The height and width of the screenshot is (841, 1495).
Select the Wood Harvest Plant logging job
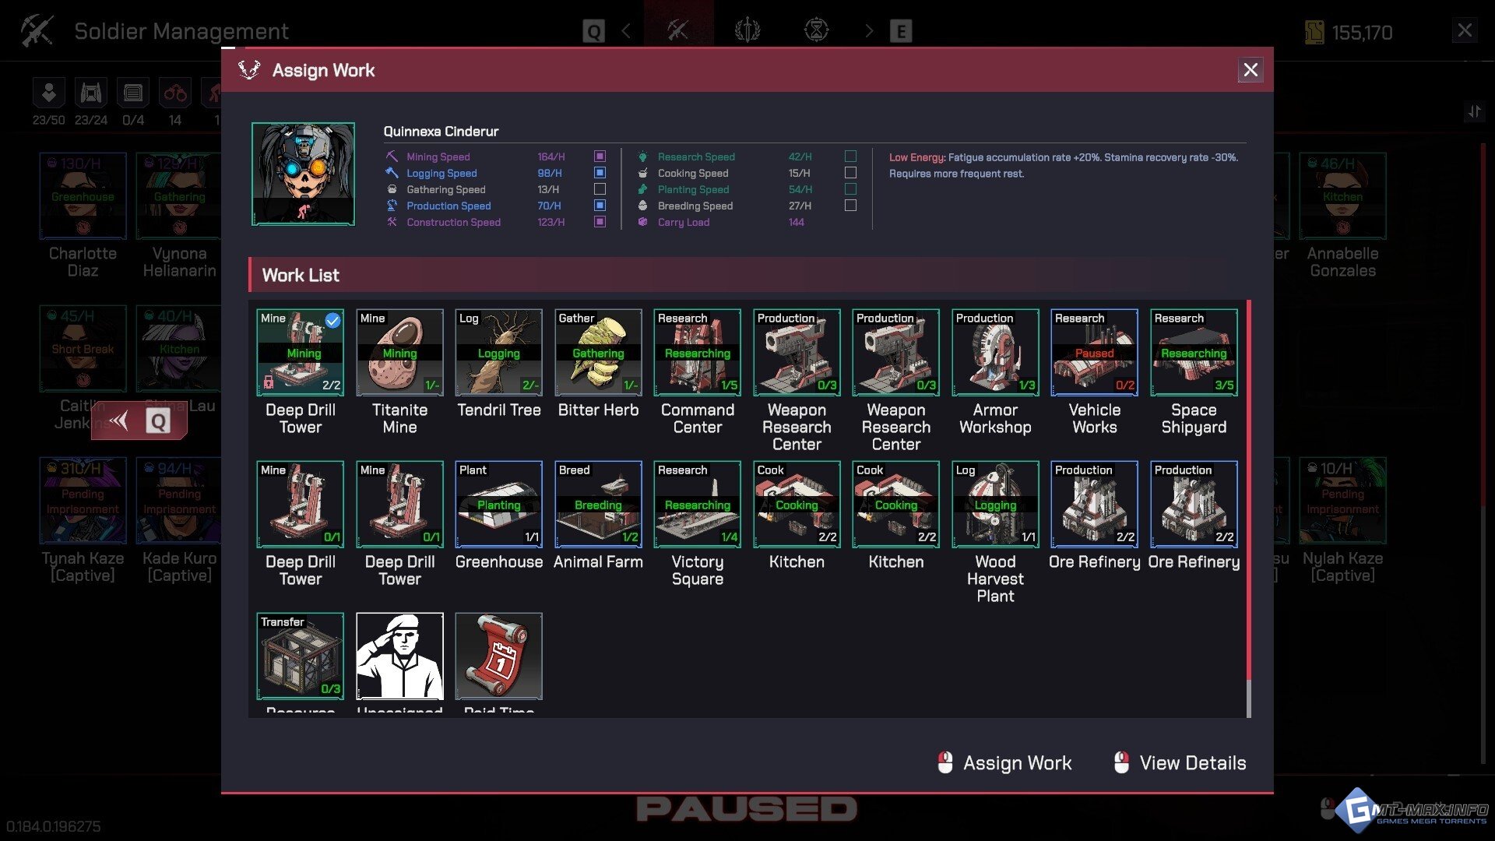tap(995, 504)
